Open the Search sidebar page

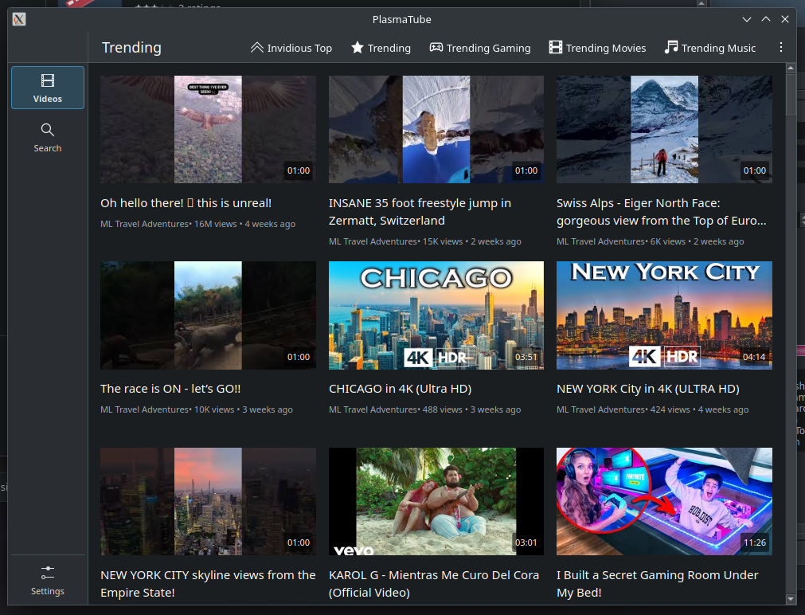pyautogui.click(x=48, y=138)
